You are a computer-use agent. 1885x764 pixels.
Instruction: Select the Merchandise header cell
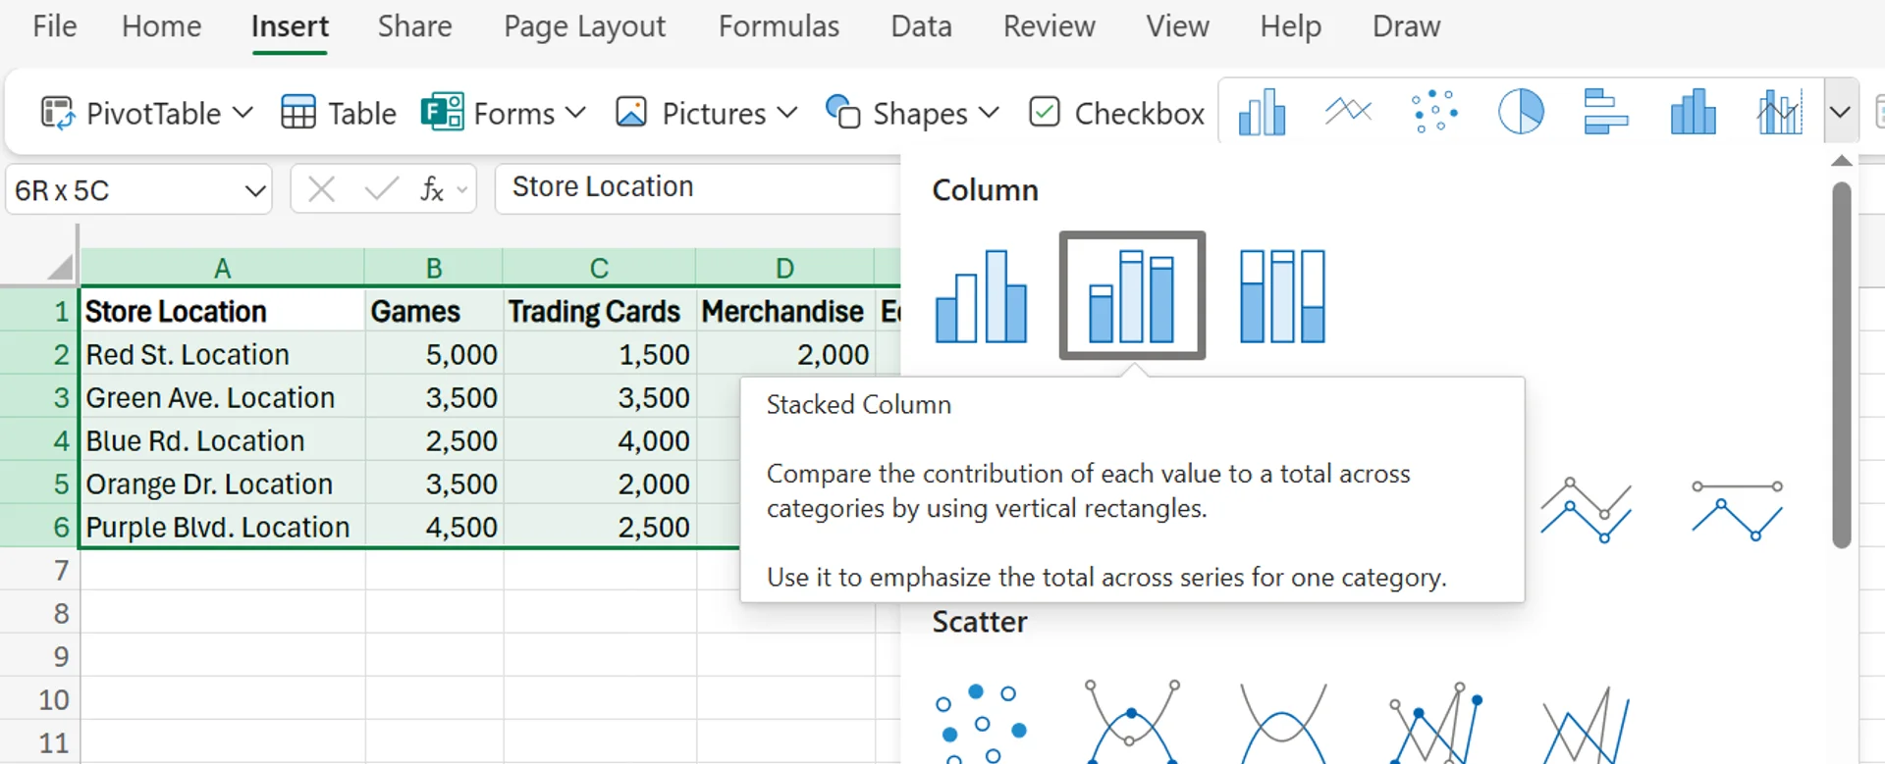point(785,311)
